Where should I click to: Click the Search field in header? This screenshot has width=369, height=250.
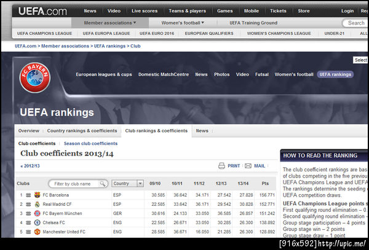coord(356,23)
